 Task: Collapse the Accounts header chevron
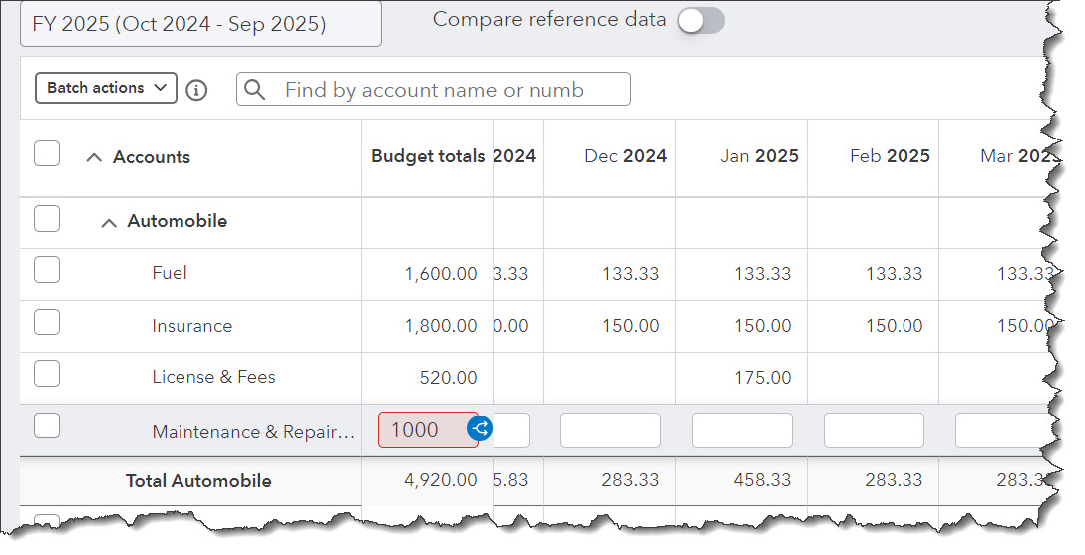tap(94, 157)
